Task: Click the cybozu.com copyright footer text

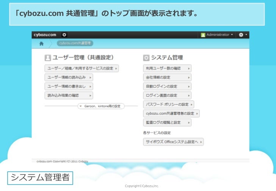Action: (x=62, y=161)
